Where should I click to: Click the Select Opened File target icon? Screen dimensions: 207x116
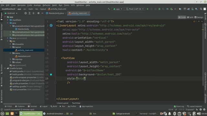click(26, 13)
